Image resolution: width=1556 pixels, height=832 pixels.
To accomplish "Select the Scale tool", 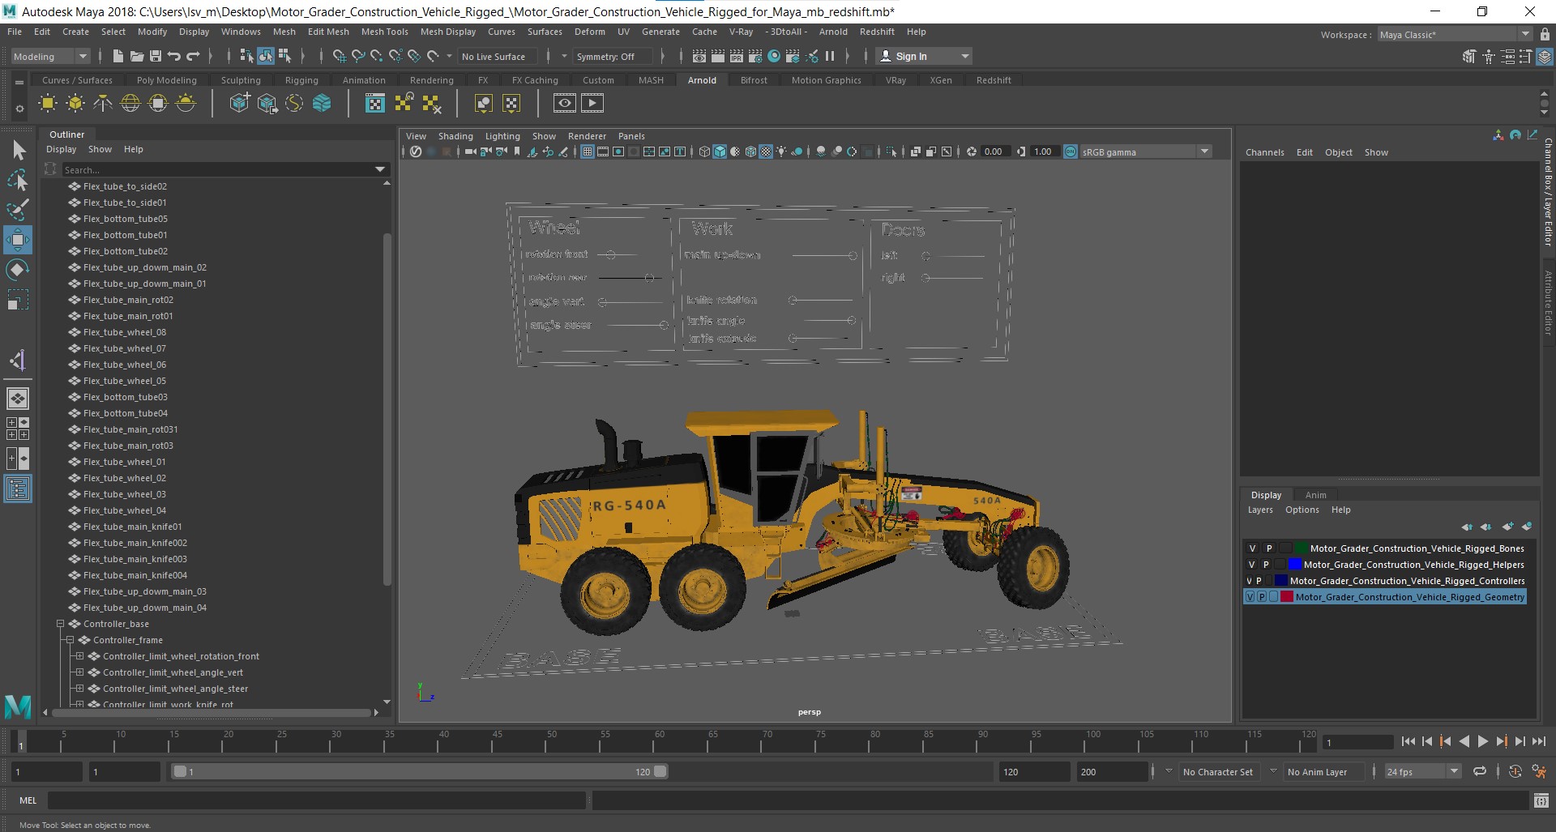I will pos(18,300).
